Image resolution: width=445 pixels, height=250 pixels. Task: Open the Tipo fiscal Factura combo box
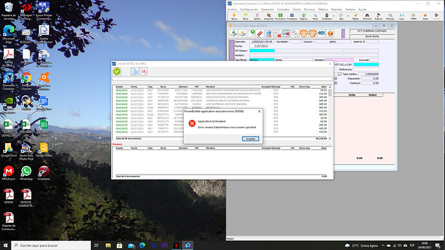[x=262, y=60]
